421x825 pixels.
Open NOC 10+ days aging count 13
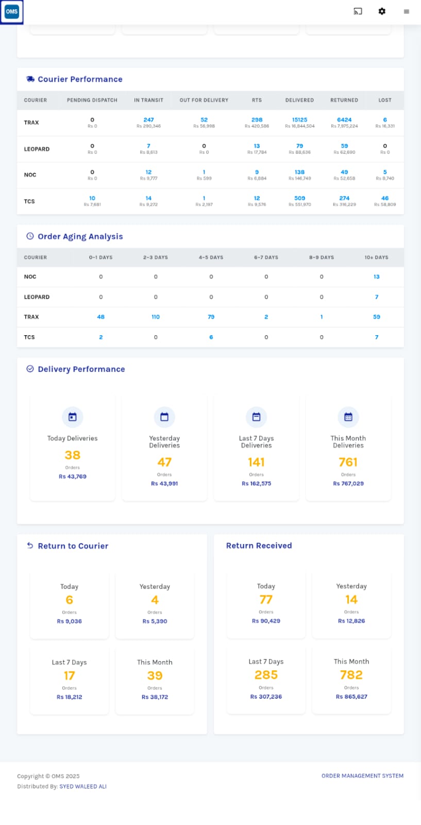376,277
